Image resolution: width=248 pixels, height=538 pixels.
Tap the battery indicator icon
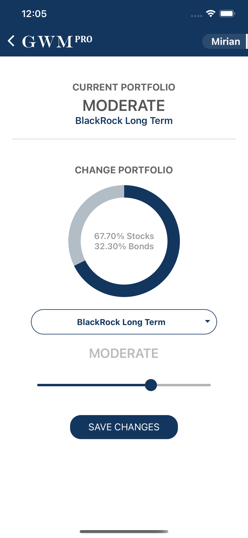[x=227, y=13]
